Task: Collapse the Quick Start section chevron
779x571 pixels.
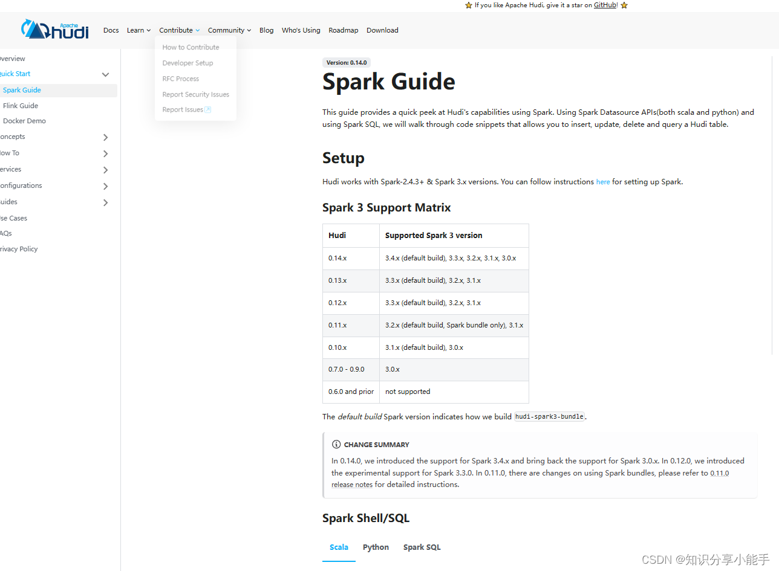Action: 105,74
